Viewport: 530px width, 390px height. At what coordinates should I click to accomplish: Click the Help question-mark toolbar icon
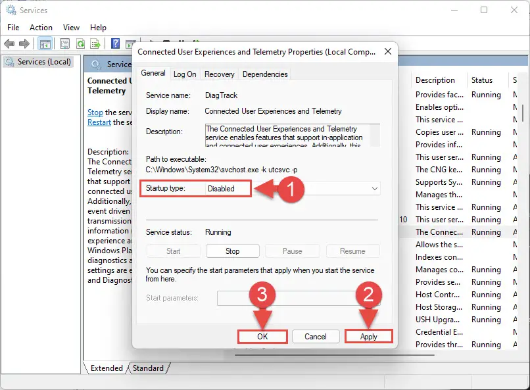point(114,43)
